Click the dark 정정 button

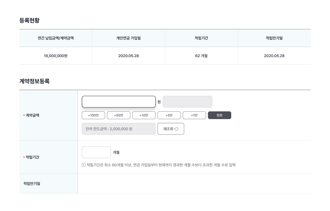[219, 115]
